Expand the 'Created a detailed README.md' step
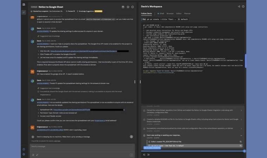This screenshot has height=158, width=267. click(x=241, y=120)
